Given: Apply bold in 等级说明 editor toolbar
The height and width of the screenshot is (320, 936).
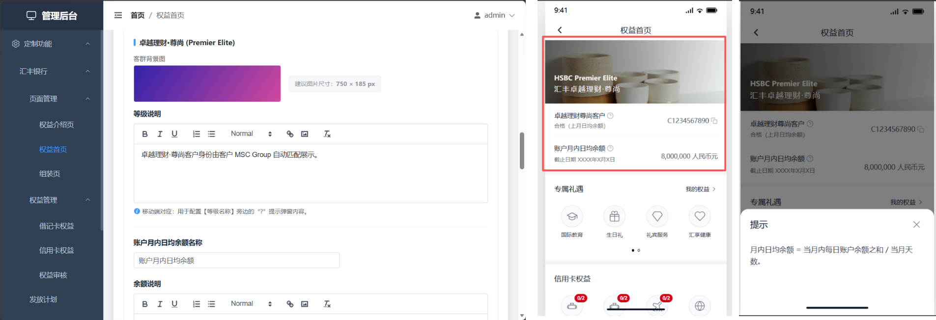Looking at the screenshot, I should [145, 134].
